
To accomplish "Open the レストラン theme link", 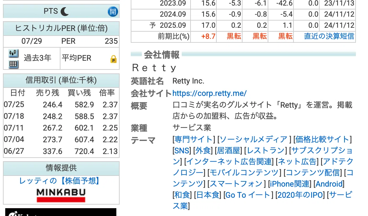I will tap(265, 150).
